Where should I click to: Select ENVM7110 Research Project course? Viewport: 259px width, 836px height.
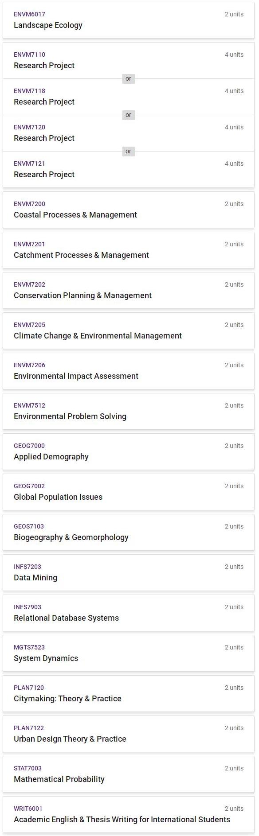129,61
